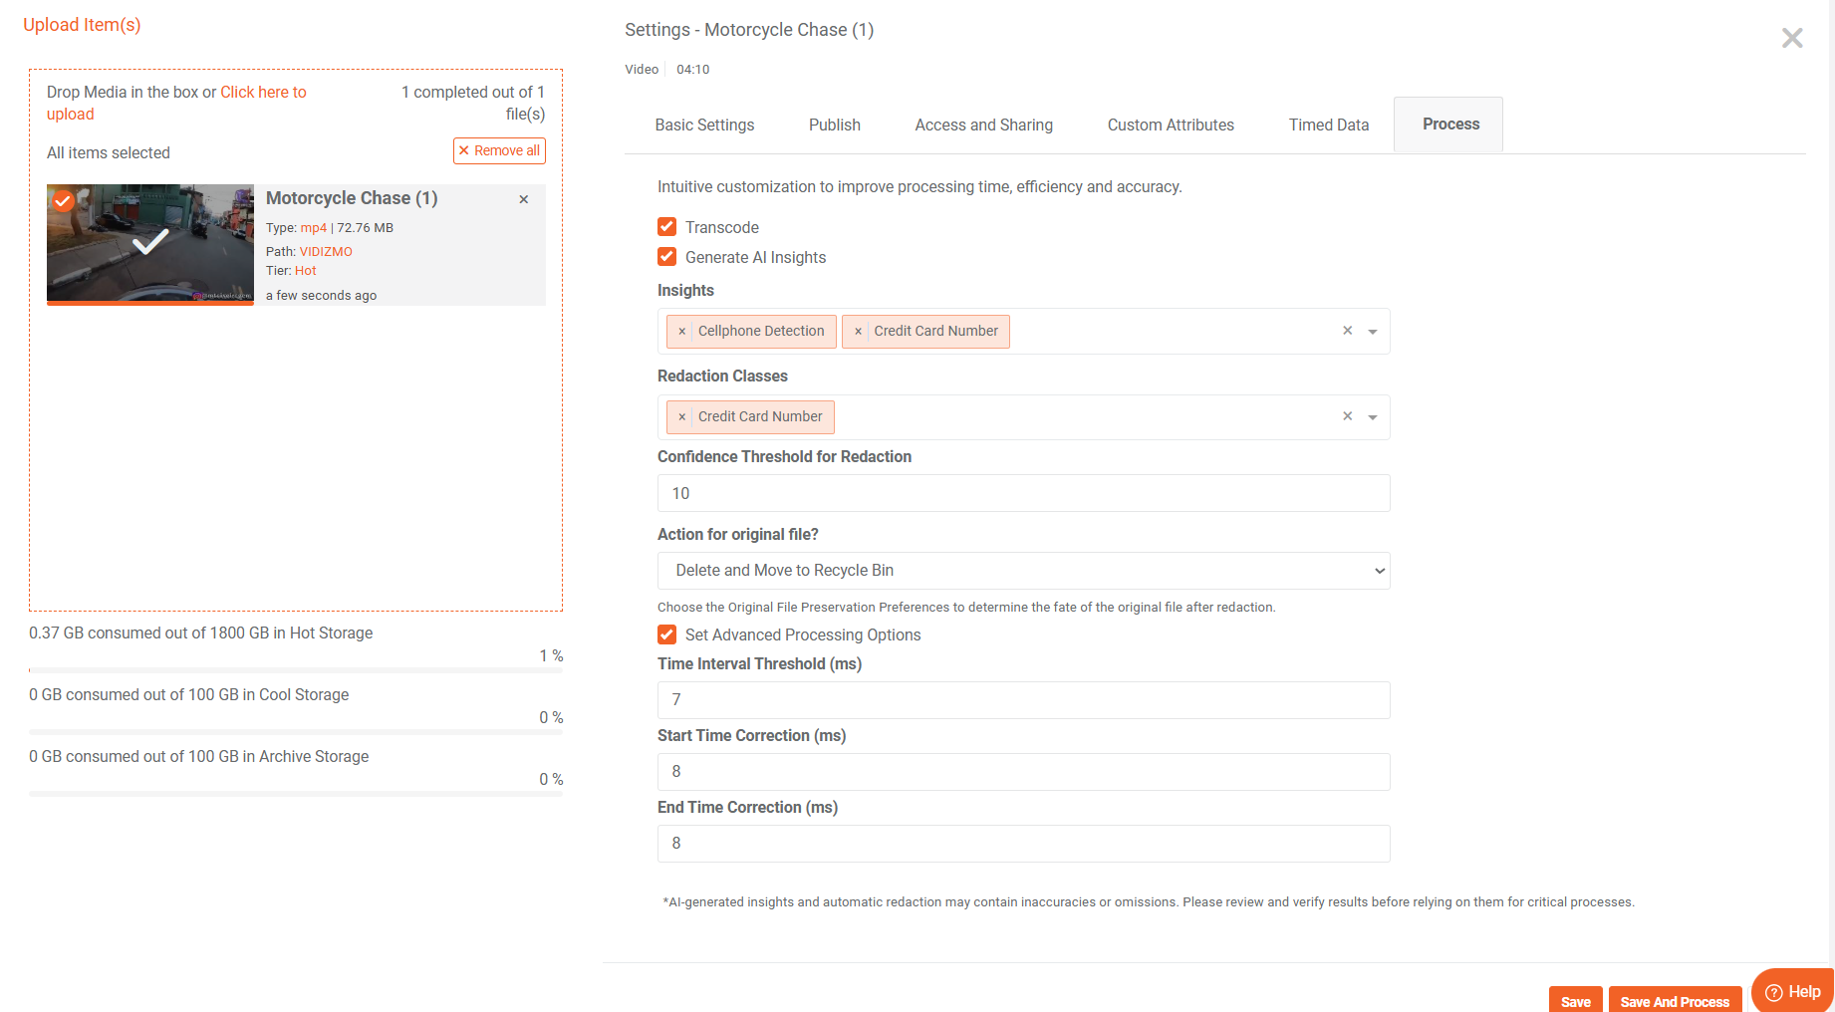This screenshot has width=1835, height=1012.
Task: Switch to the Basic Settings tab
Action: (704, 125)
